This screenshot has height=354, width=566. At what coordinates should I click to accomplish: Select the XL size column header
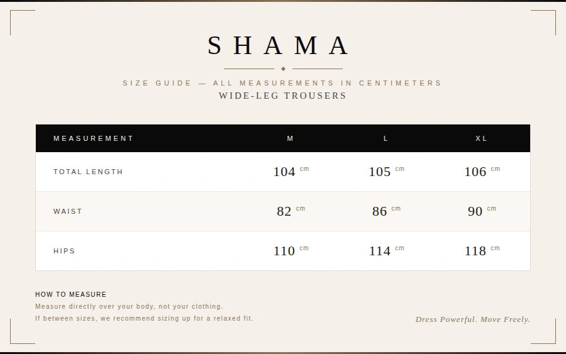(482, 138)
